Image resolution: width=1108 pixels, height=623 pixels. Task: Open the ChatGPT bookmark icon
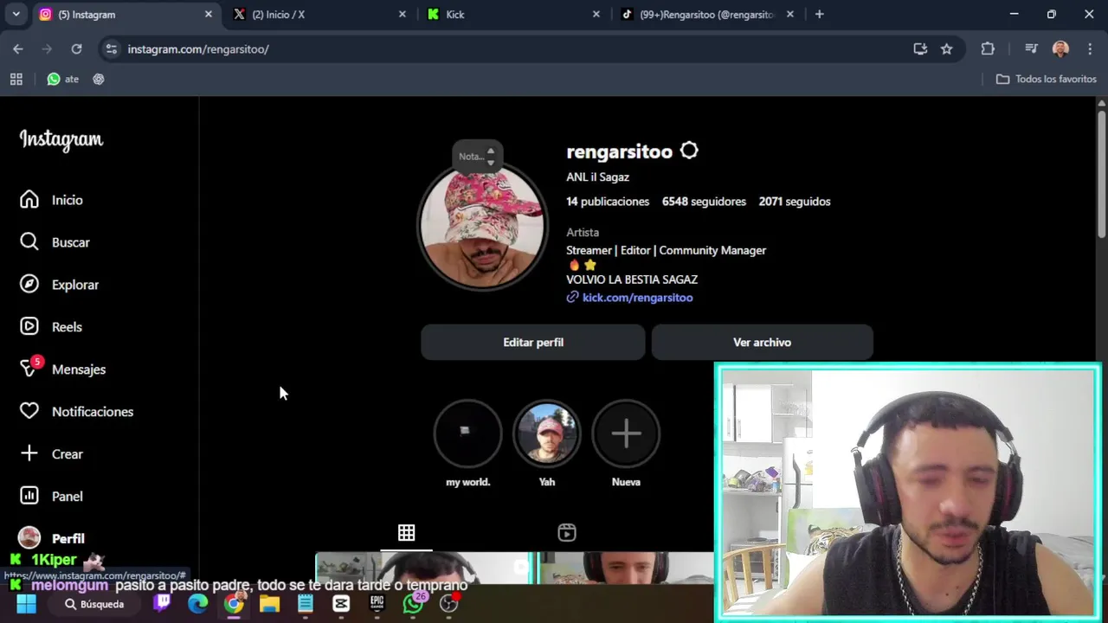tap(99, 79)
